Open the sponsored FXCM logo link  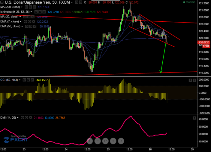pos(15,140)
